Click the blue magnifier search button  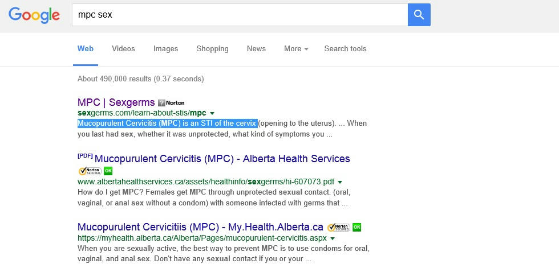point(419,15)
